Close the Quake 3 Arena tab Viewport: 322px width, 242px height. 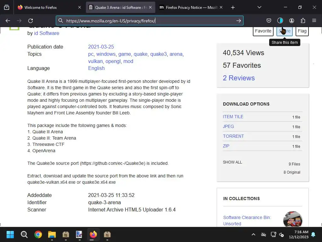coord(150,8)
